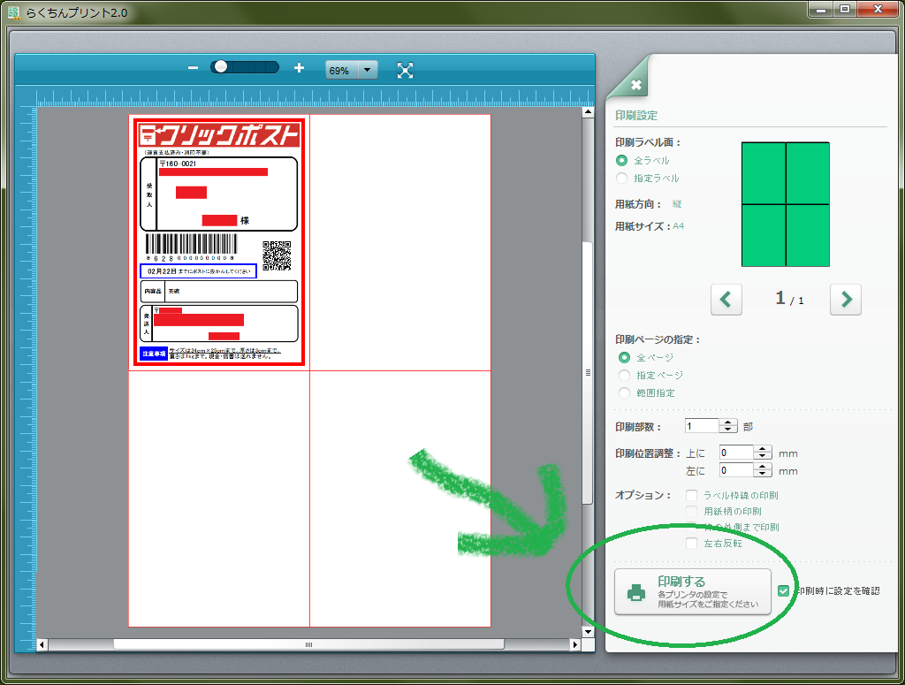Image resolution: width=905 pixels, height=685 pixels.
Task: Go to the next page with right chevron
Action: tap(846, 299)
